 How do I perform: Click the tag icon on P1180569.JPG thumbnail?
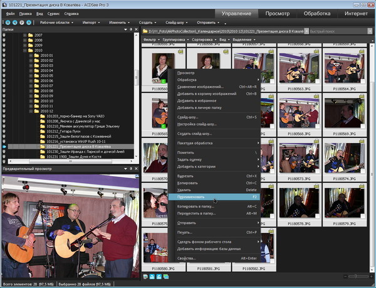click(x=362, y=96)
